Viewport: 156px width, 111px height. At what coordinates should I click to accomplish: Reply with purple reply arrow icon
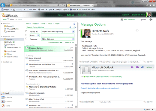[132, 67]
